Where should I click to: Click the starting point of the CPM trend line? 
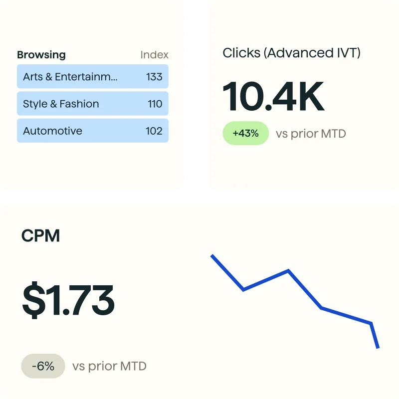(x=212, y=256)
